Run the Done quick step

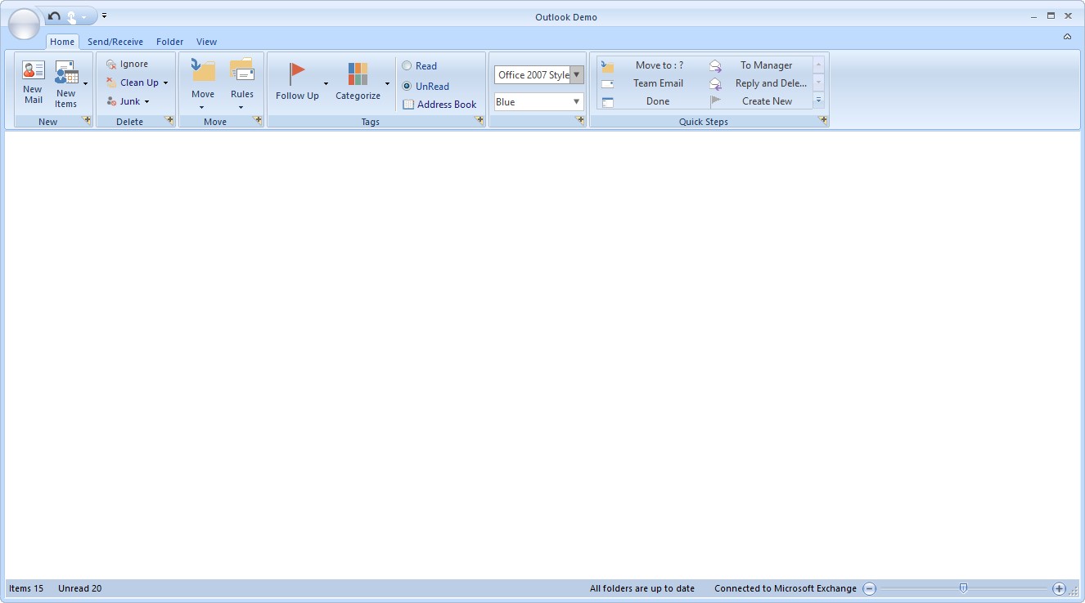(x=652, y=101)
